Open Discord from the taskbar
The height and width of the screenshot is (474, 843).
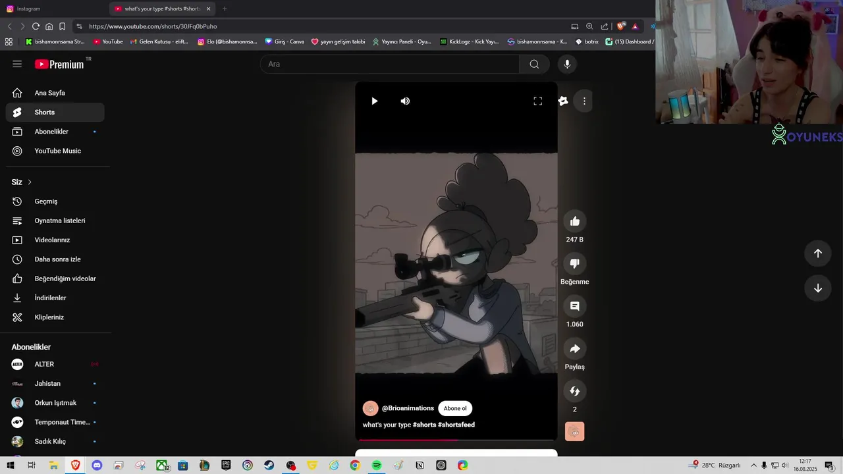(97, 465)
